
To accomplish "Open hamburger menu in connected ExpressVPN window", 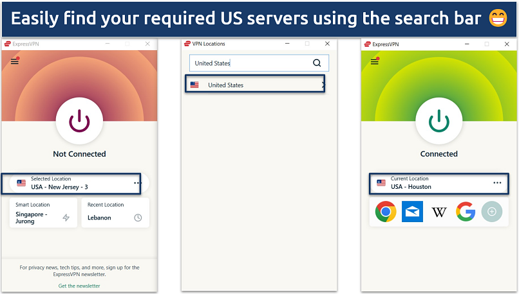I will tap(374, 61).
